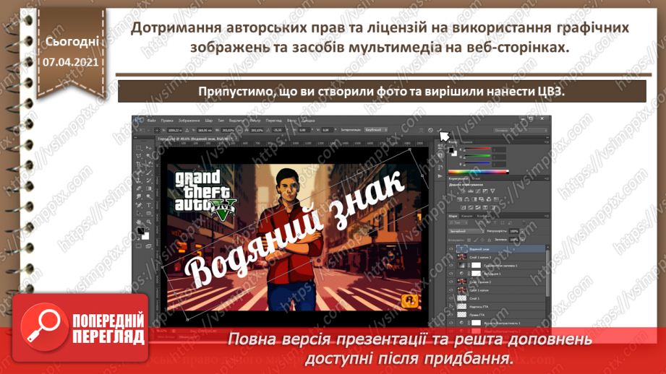Open the Layers panel flyout menu
The width and height of the screenshot is (666, 374).
(547, 216)
